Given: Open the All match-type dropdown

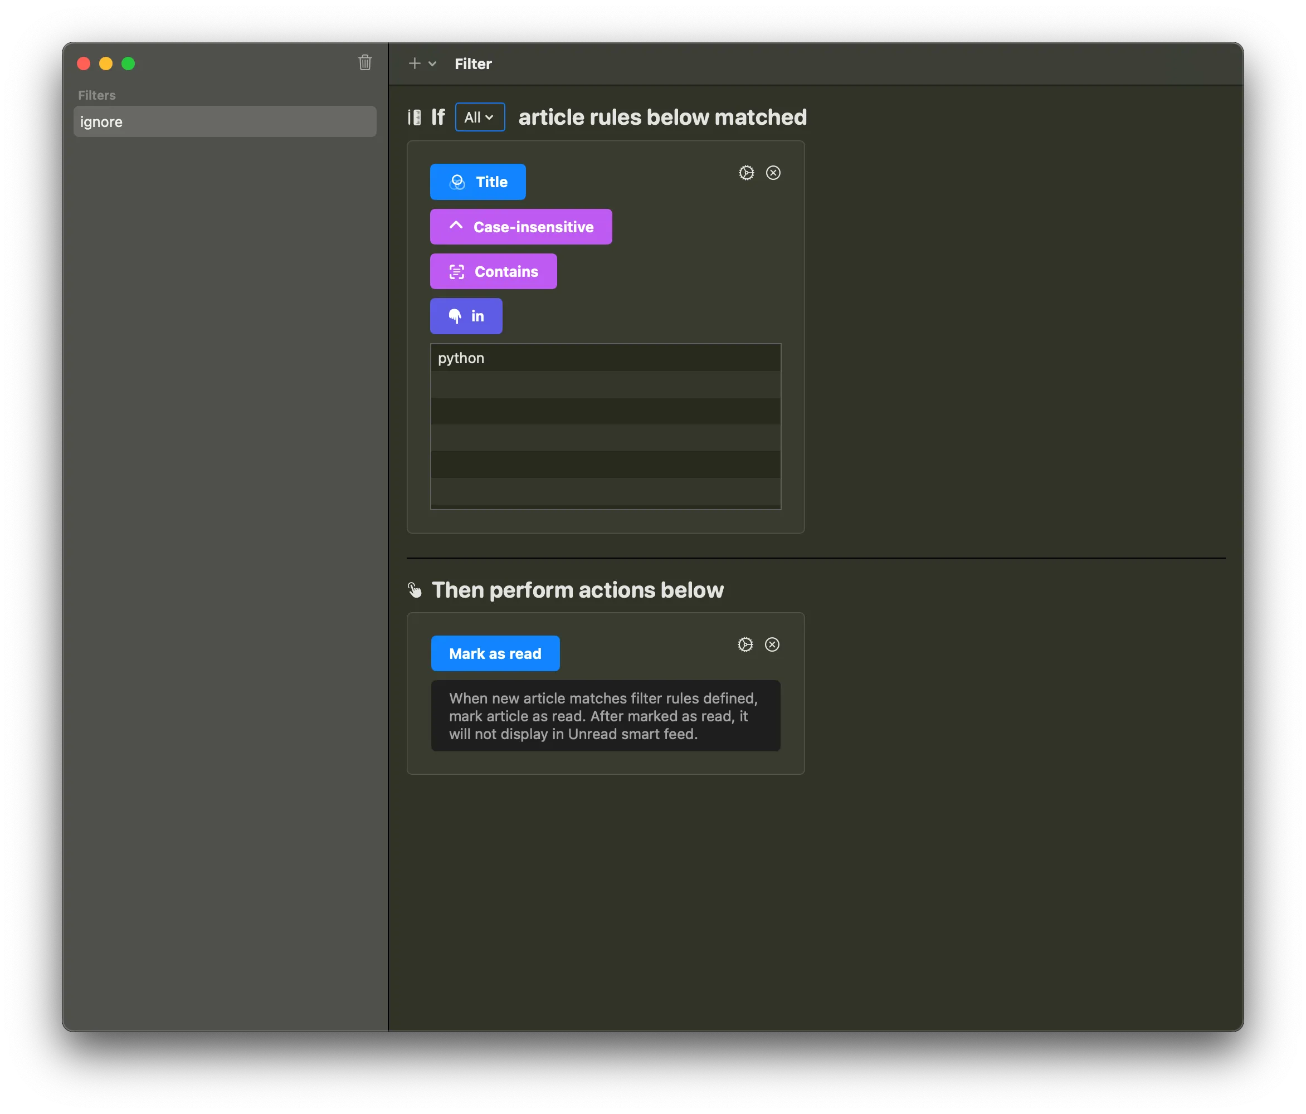Looking at the screenshot, I should tap(480, 117).
